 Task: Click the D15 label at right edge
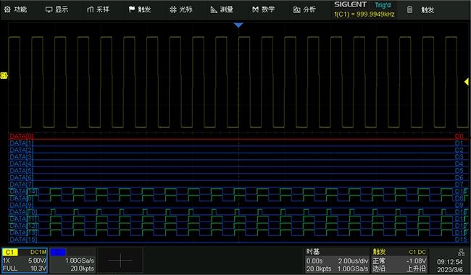(461, 240)
